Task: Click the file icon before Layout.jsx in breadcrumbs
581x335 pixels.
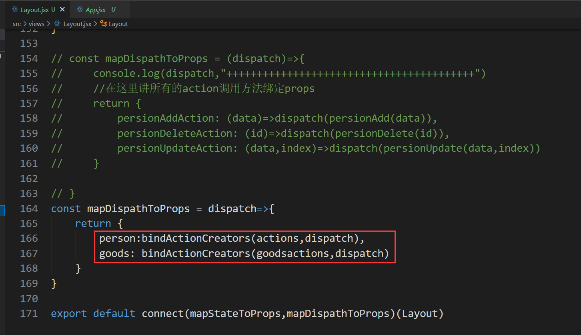Action: coord(57,24)
